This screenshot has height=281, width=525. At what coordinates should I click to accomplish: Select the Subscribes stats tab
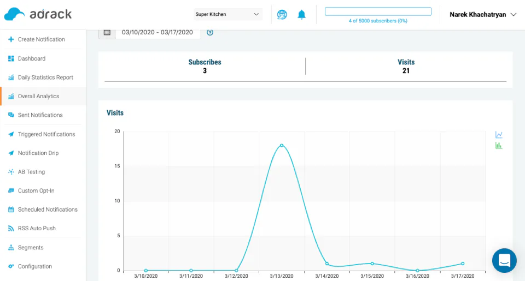point(205,66)
